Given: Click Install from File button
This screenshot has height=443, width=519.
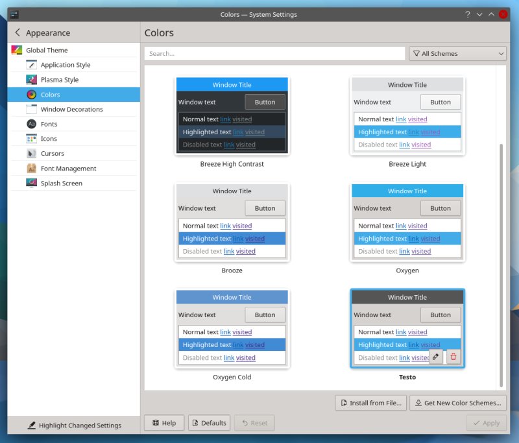Looking at the screenshot, I should (x=371, y=403).
